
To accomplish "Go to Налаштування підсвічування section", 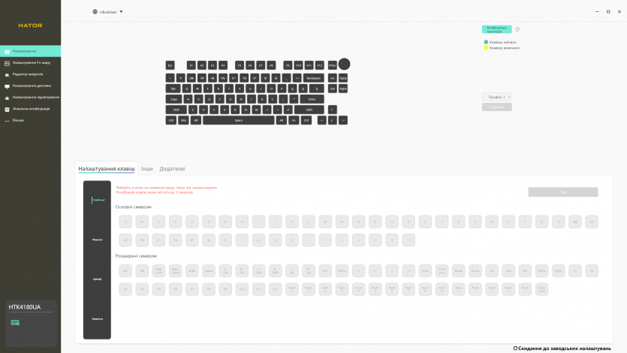I will click(34, 97).
